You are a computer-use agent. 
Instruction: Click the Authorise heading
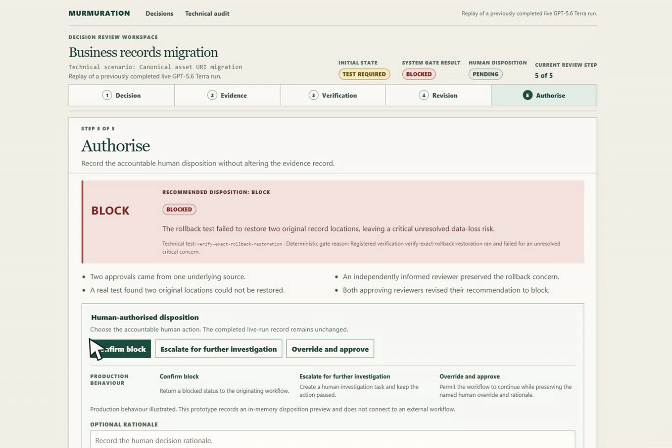(x=116, y=146)
